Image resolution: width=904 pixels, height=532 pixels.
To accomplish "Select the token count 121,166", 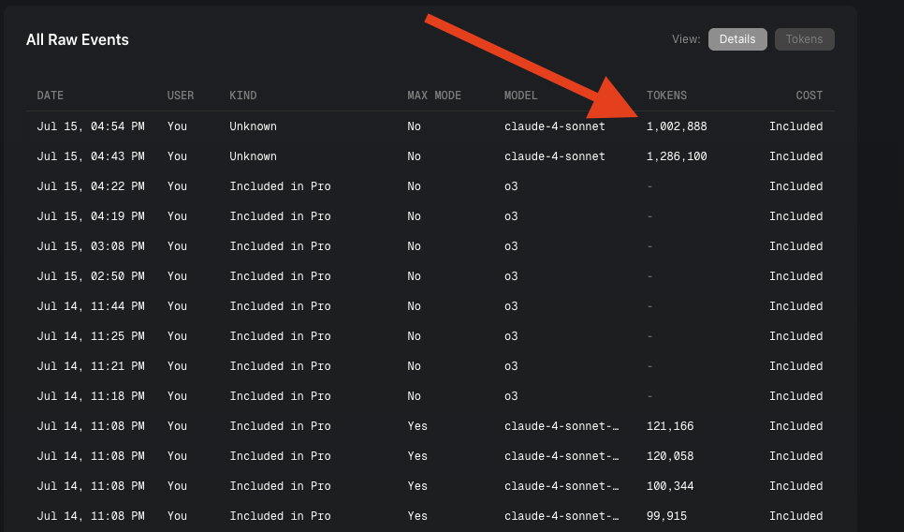I will [670, 426].
